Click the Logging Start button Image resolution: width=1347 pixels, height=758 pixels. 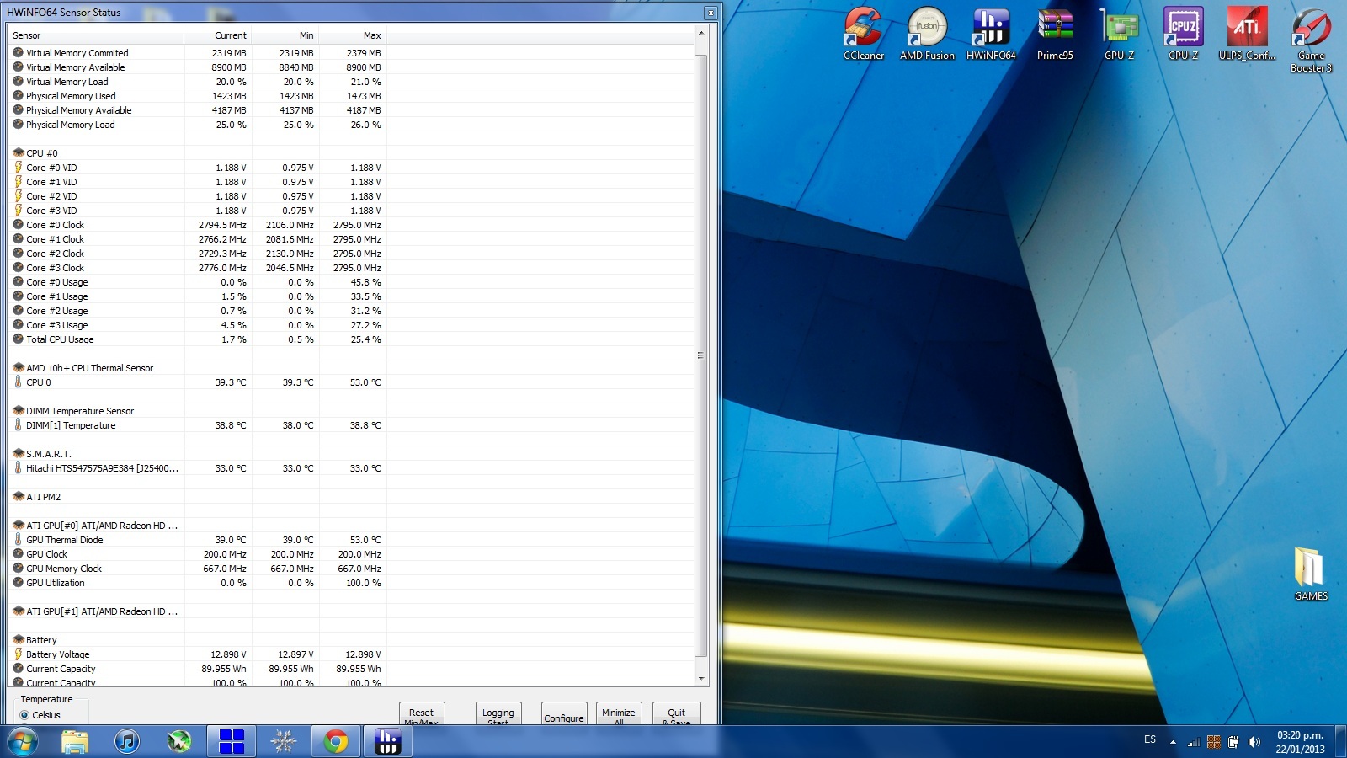pos(498,715)
